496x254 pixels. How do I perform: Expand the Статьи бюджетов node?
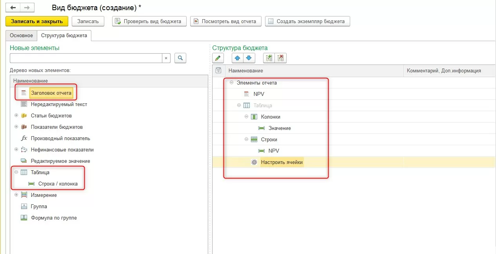[x=16, y=115]
